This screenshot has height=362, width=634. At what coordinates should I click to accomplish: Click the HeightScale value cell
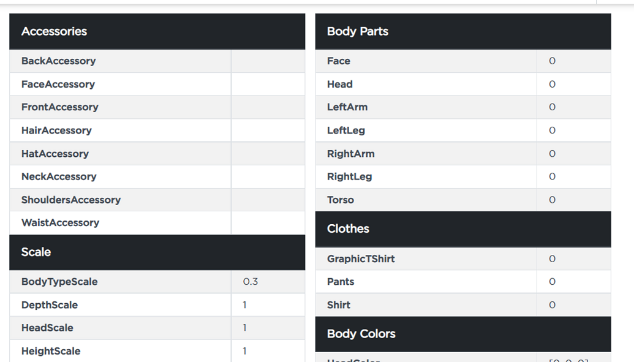click(x=268, y=351)
